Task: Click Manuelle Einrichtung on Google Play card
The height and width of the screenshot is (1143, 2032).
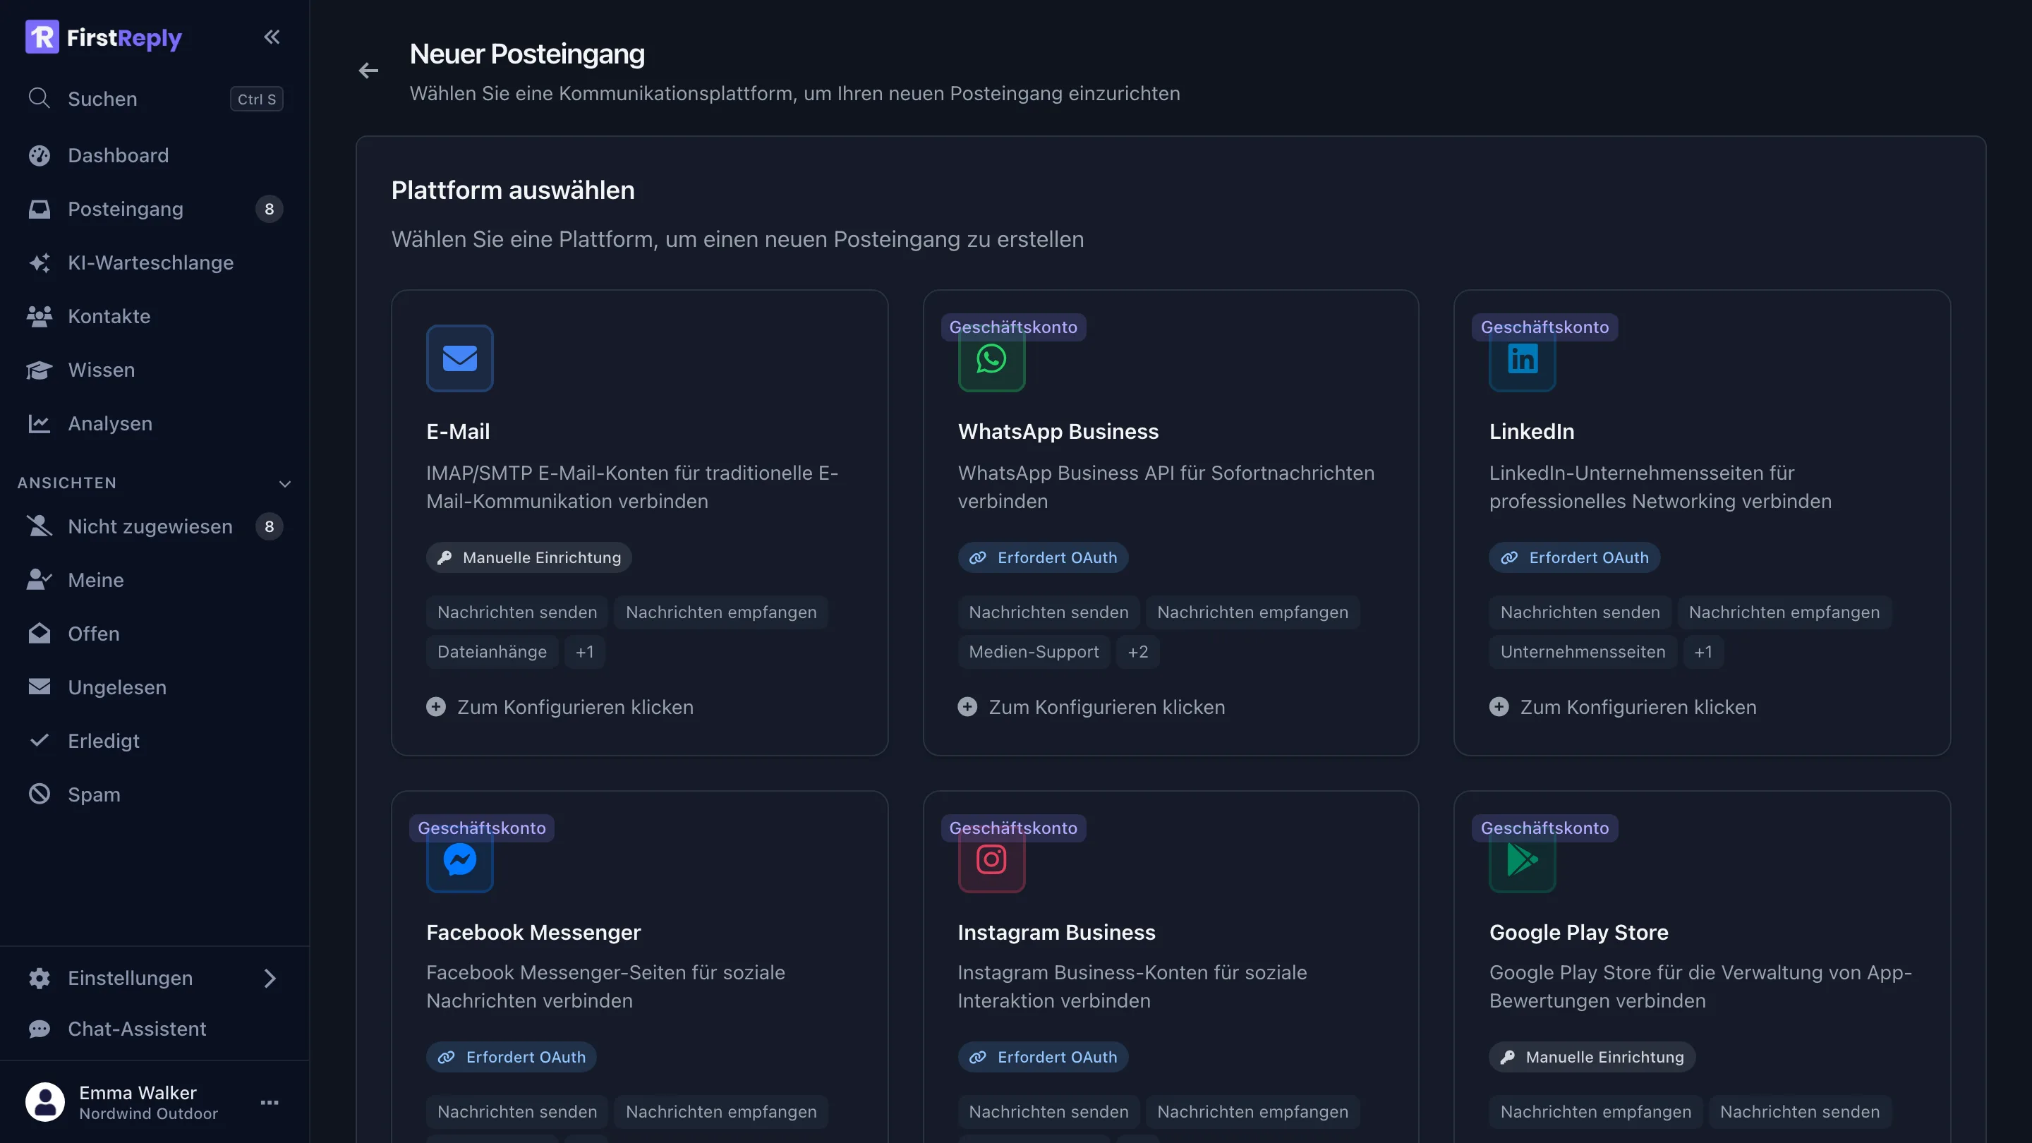Action: coord(1592,1057)
